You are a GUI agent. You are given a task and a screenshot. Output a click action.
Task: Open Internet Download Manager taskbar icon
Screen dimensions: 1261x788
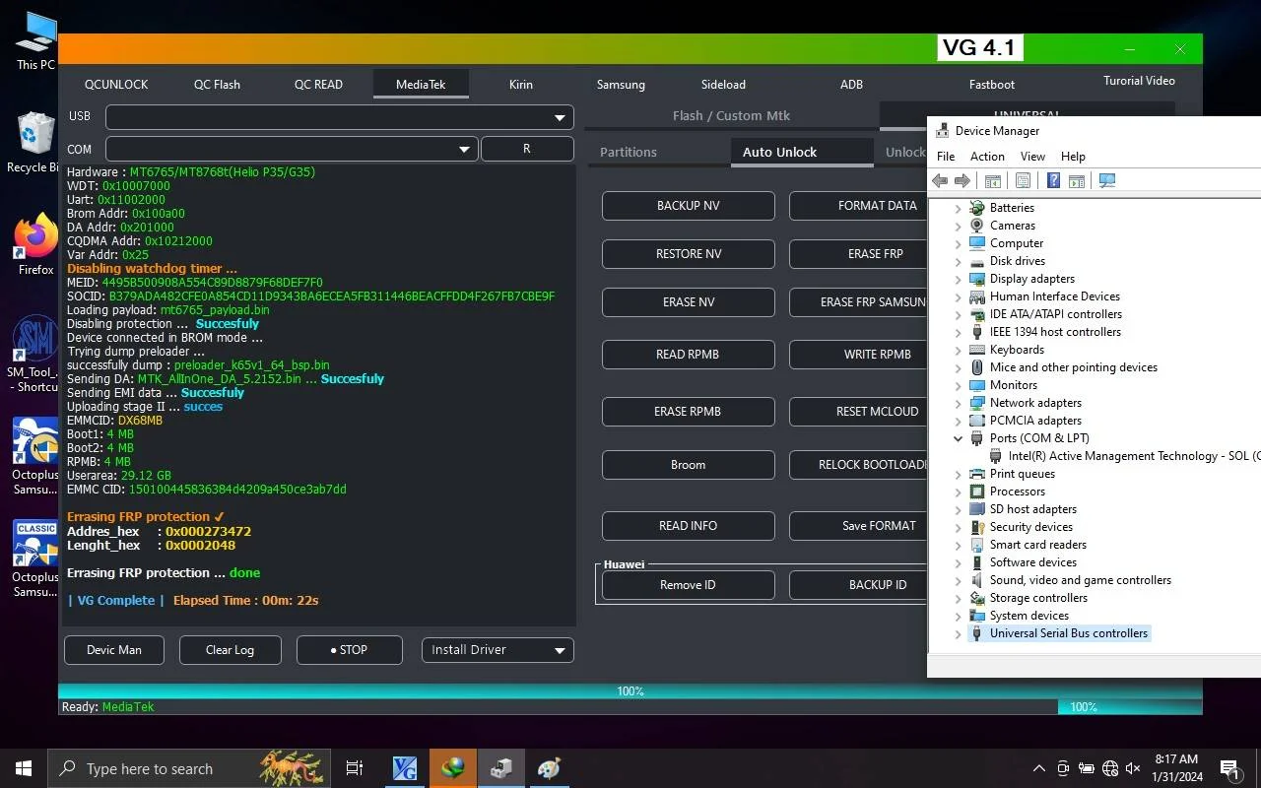453,768
